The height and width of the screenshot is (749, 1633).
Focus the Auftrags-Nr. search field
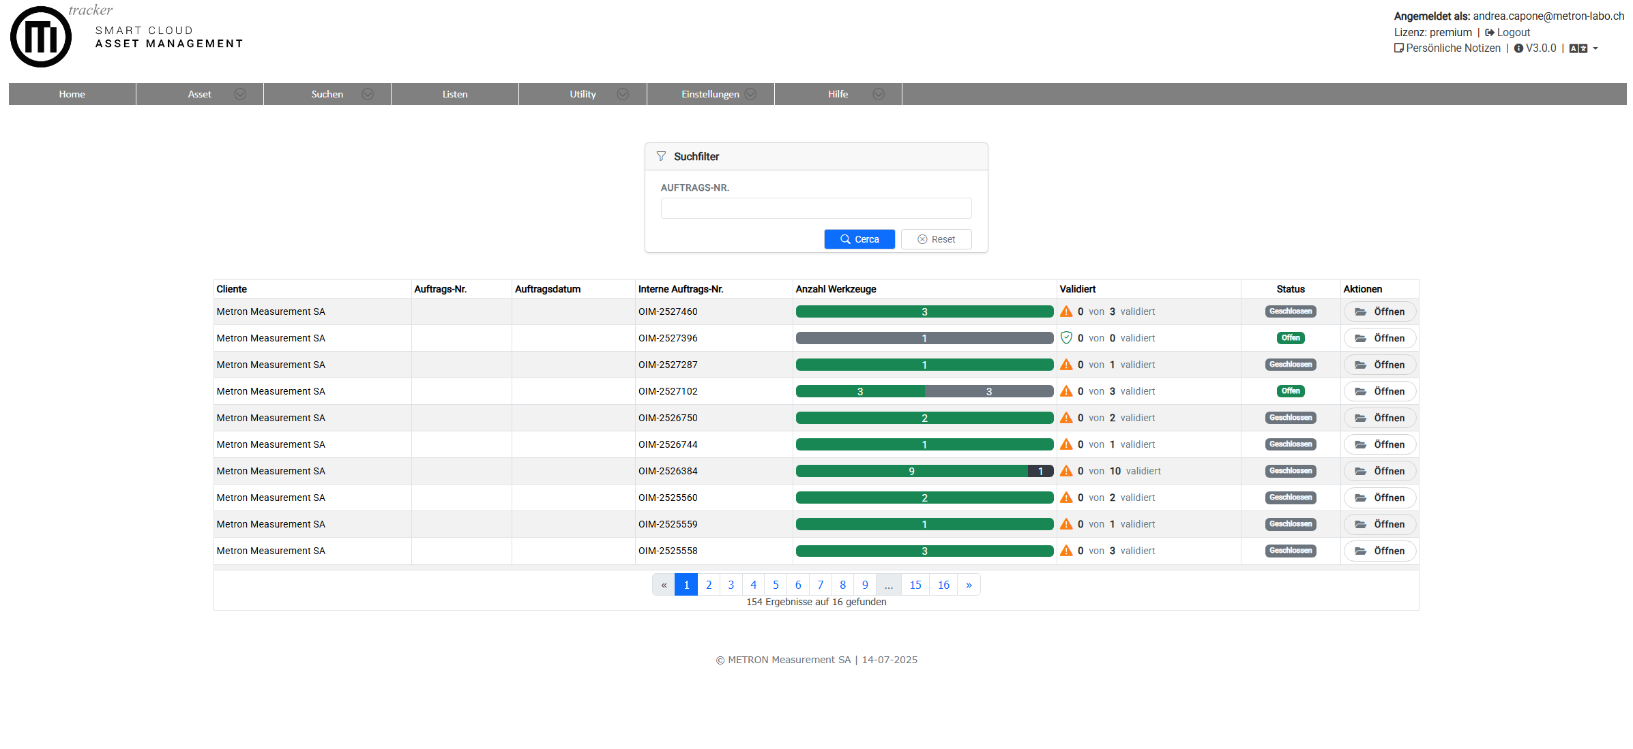[816, 209]
